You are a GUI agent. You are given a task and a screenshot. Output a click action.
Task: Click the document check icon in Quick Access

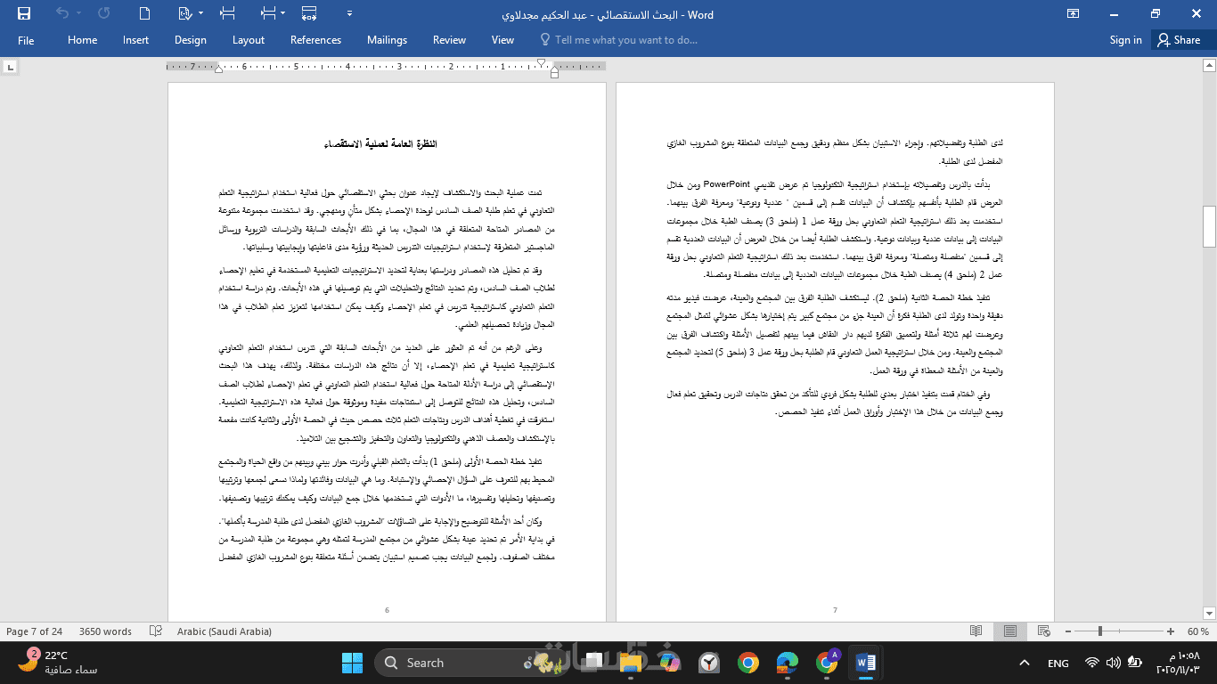point(184,13)
